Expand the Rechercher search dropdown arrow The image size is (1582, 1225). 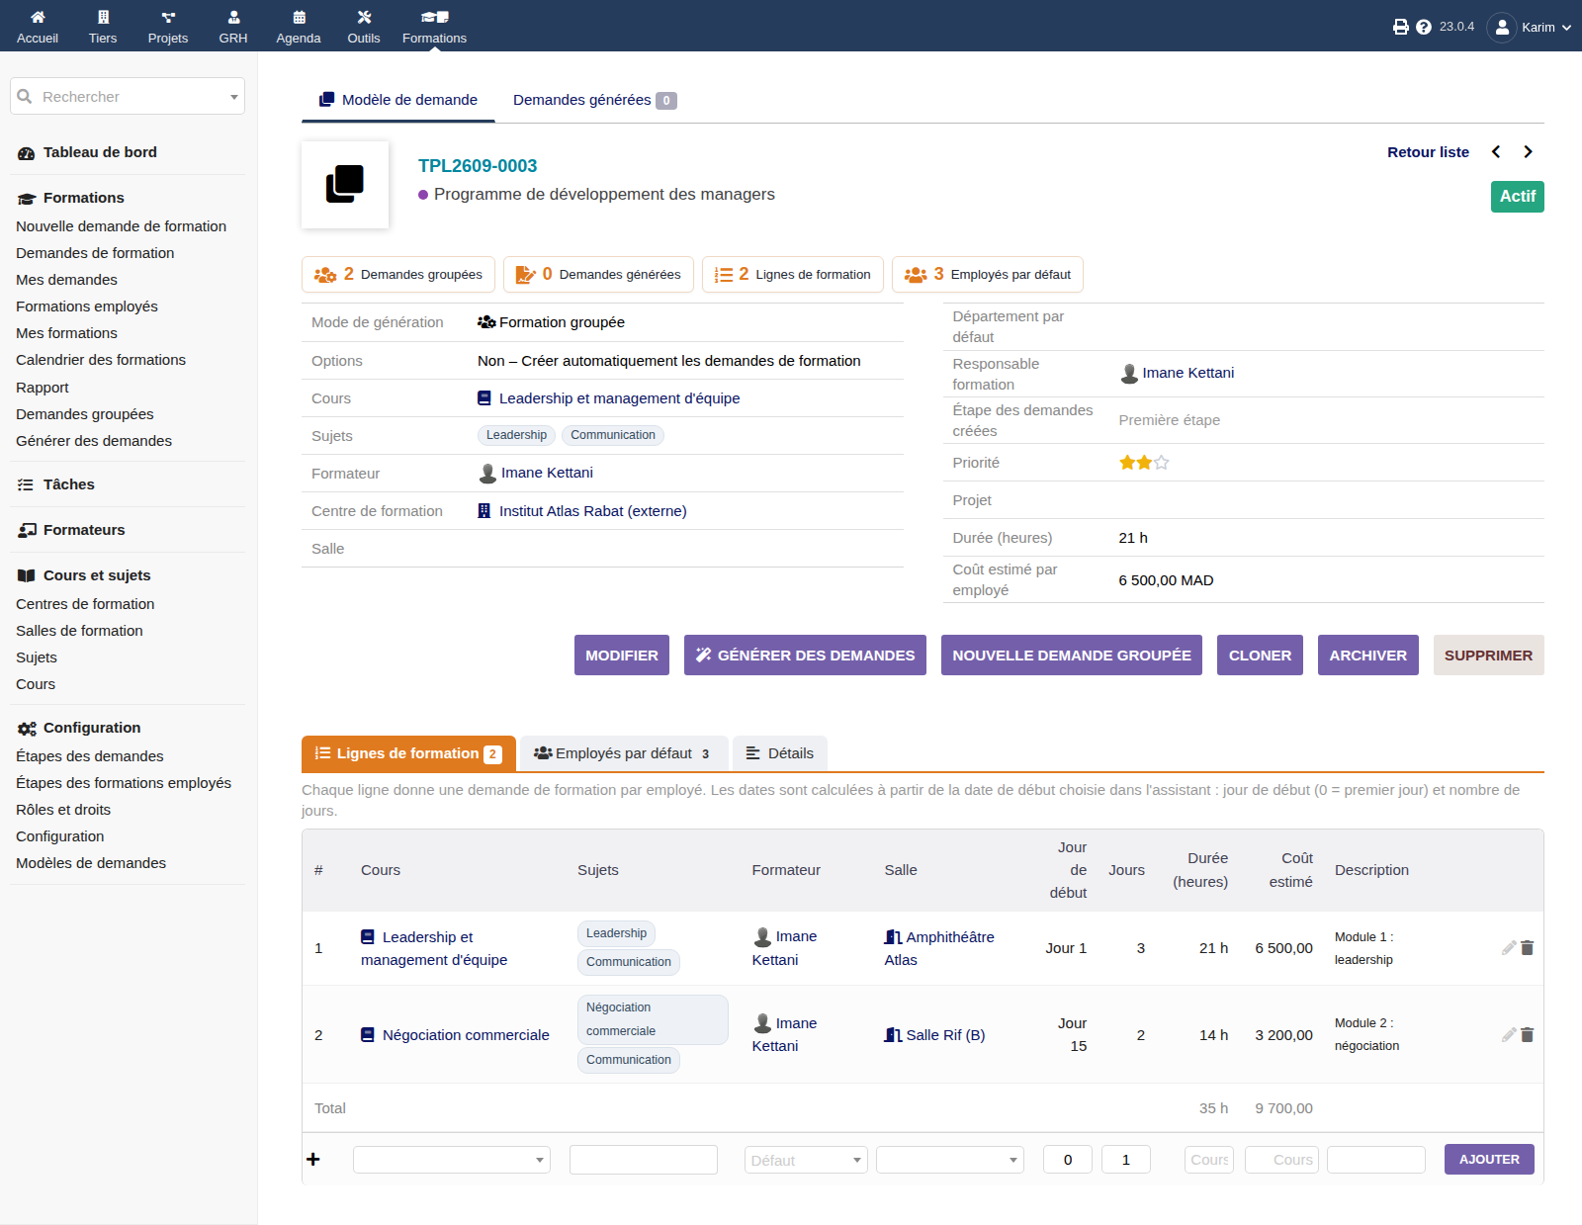234,97
